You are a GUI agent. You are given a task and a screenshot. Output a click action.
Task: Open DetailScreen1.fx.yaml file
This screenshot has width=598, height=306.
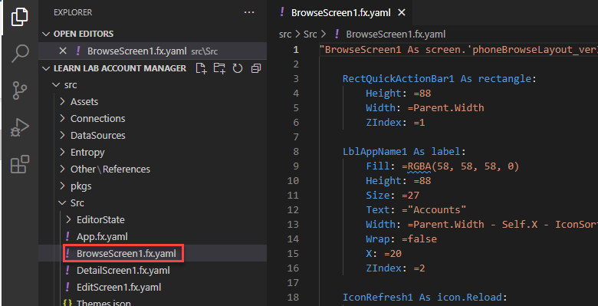123,270
